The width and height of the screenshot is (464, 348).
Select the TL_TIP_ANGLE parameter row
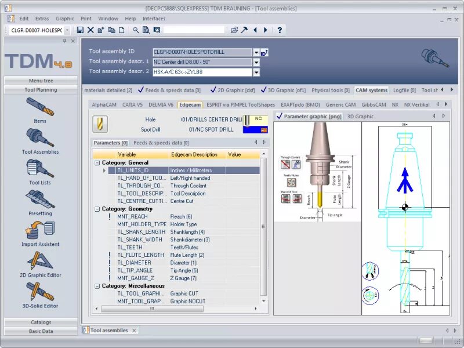coord(184,270)
